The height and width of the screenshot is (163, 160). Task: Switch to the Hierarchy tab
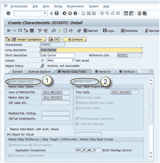point(103,72)
